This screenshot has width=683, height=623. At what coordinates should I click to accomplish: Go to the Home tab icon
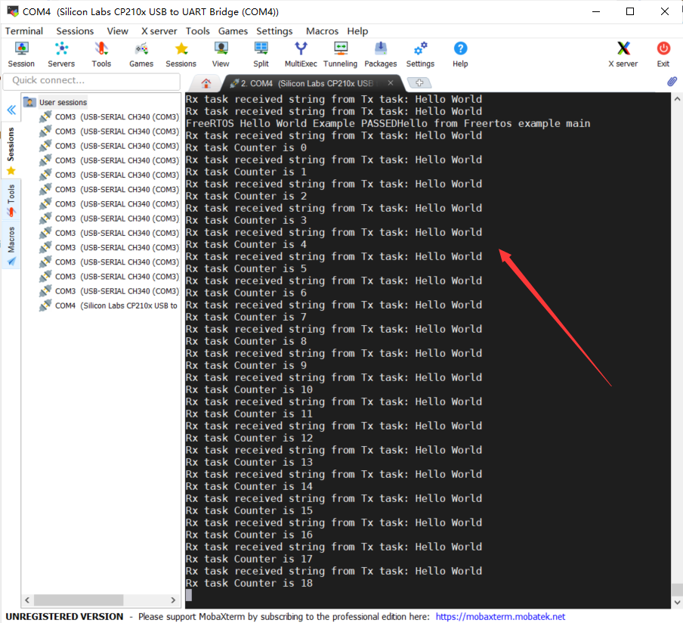point(206,83)
